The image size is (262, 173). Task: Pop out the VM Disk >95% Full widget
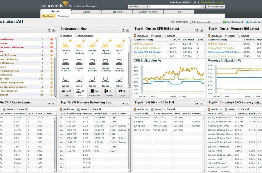click(202, 104)
